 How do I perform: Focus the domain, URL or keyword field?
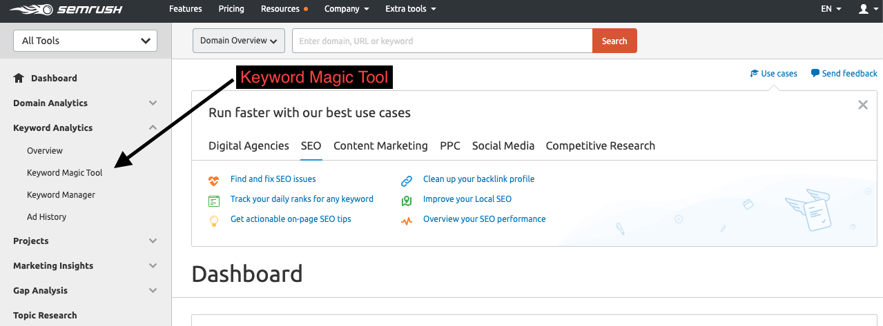tap(442, 41)
